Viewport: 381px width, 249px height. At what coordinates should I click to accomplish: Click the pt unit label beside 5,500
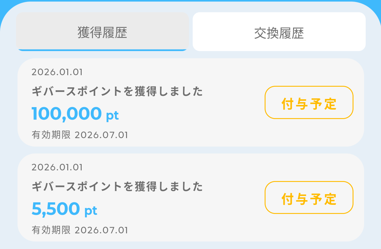click(91, 210)
